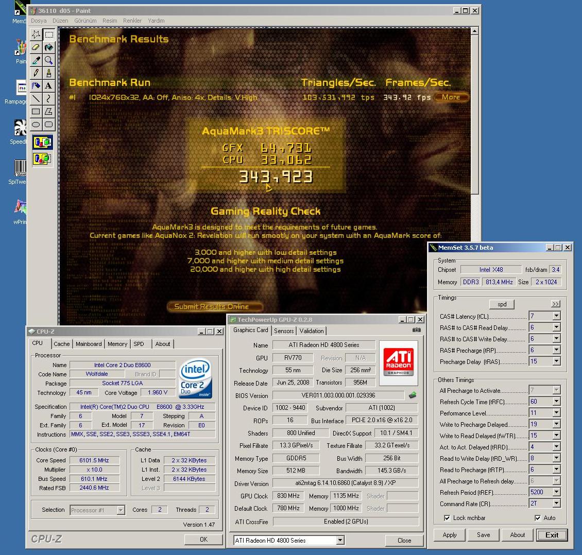This screenshot has height=555, width=582.
Task: Switch to the SPD tab in CPU-Z
Action: (x=139, y=344)
